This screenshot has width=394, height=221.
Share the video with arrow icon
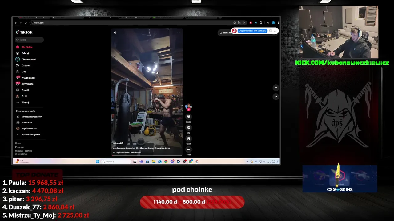pyautogui.click(x=189, y=149)
